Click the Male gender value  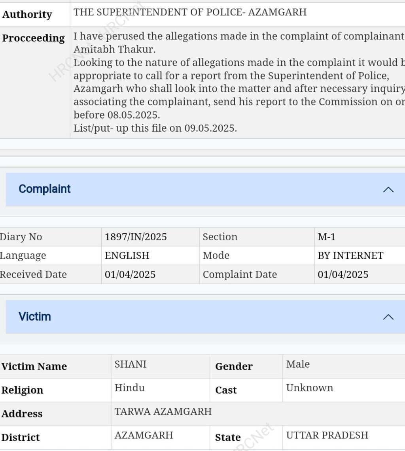298,364
